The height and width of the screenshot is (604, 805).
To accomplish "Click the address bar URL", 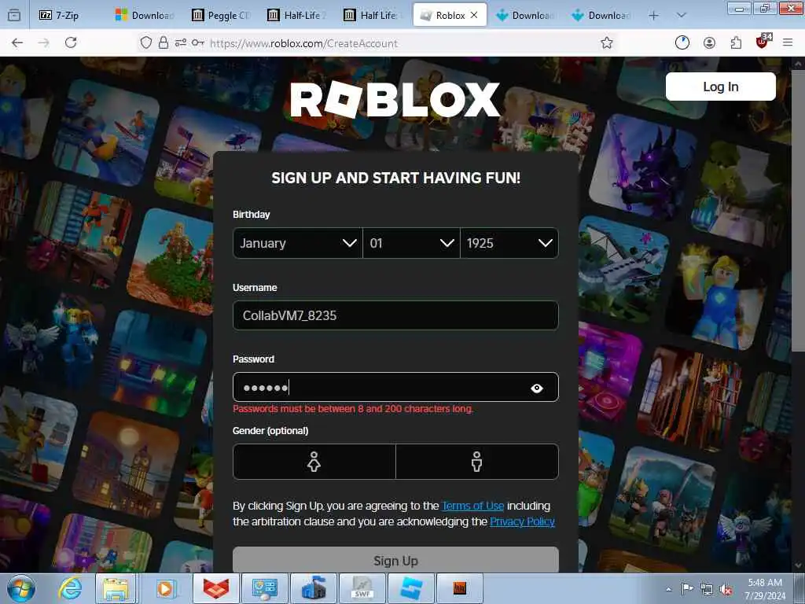I will (304, 43).
